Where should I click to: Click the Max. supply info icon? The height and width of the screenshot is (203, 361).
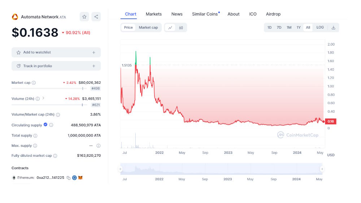[35, 146]
